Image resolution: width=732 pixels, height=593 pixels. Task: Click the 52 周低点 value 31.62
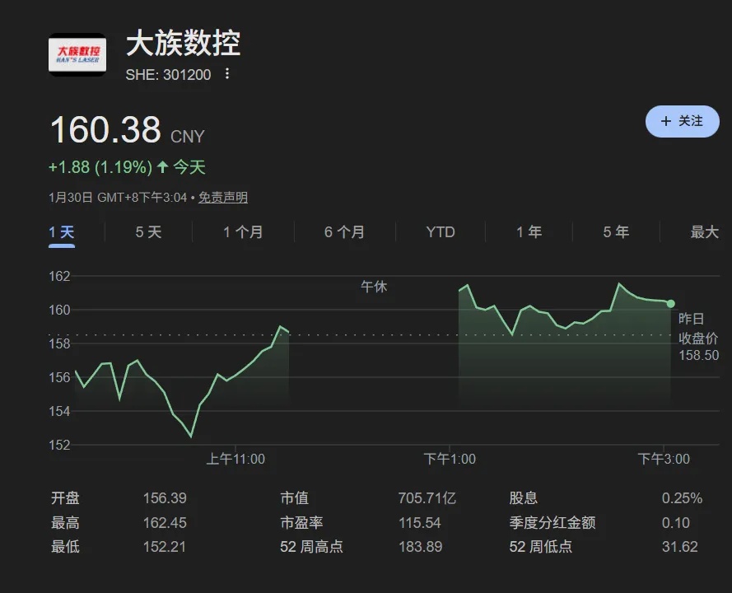[x=680, y=547]
